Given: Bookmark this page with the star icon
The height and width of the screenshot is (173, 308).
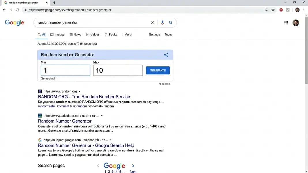Looking at the screenshot, I should pos(273,10).
